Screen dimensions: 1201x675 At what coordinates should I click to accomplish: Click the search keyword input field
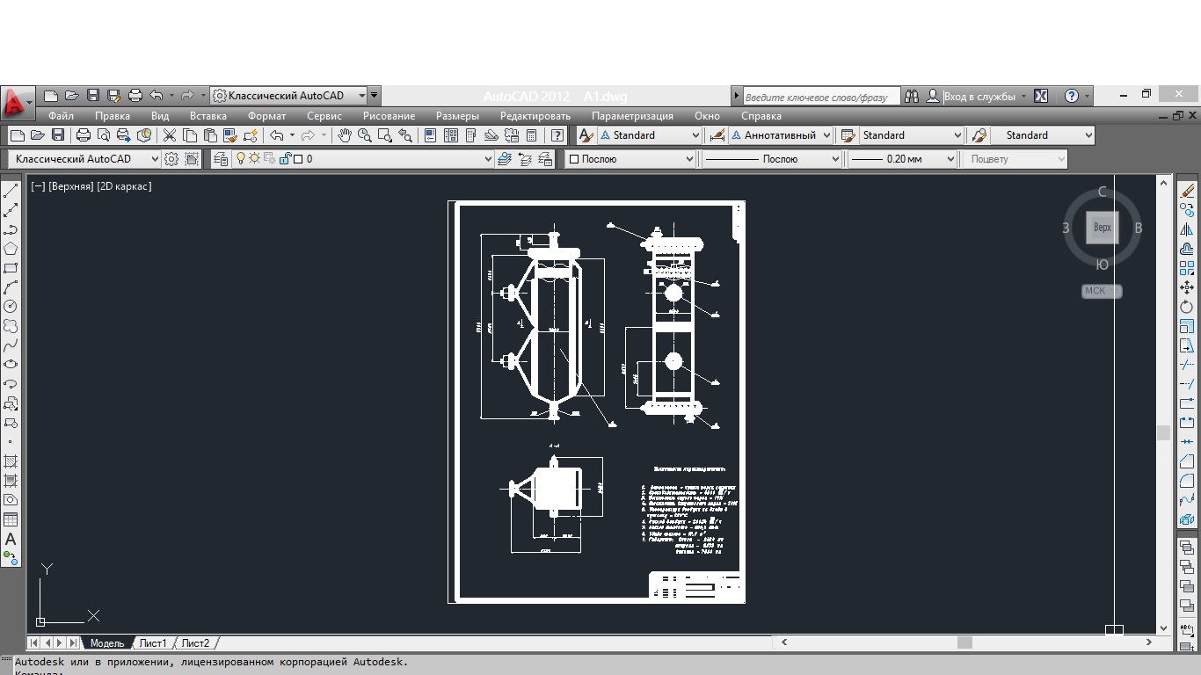(821, 97)
